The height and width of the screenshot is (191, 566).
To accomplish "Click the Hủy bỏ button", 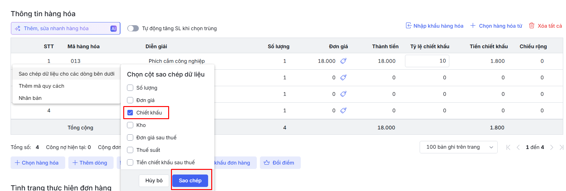I will click(x=154, y=180).
